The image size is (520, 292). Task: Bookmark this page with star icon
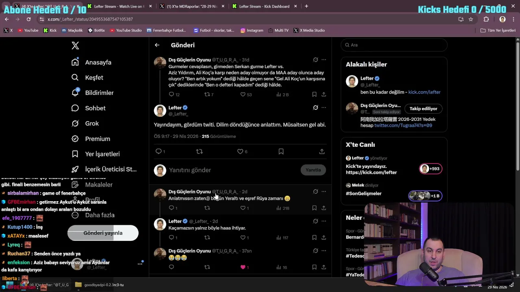[x=471, y=19]
